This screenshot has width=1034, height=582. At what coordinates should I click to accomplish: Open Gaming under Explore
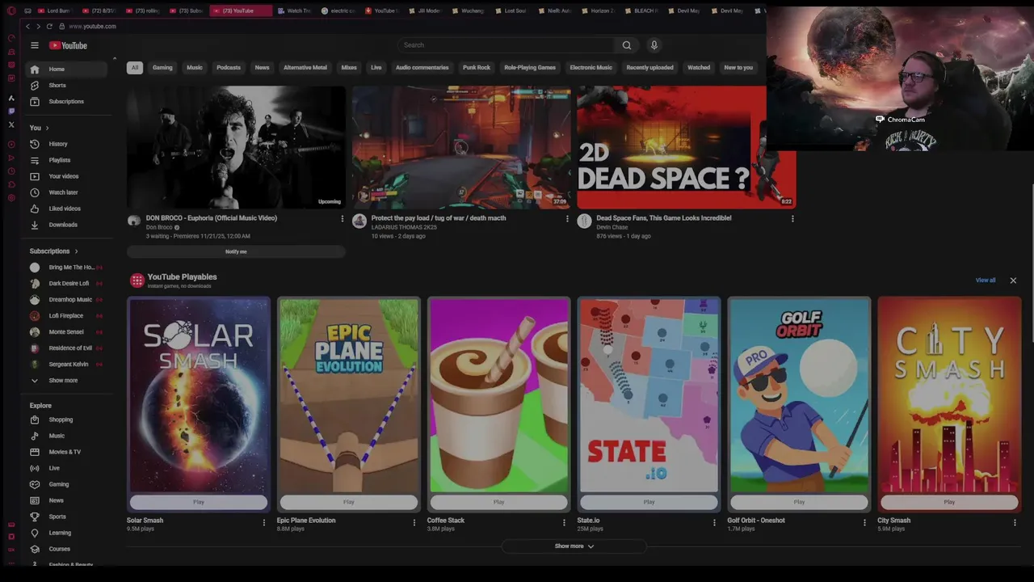[x=66, y=484]
